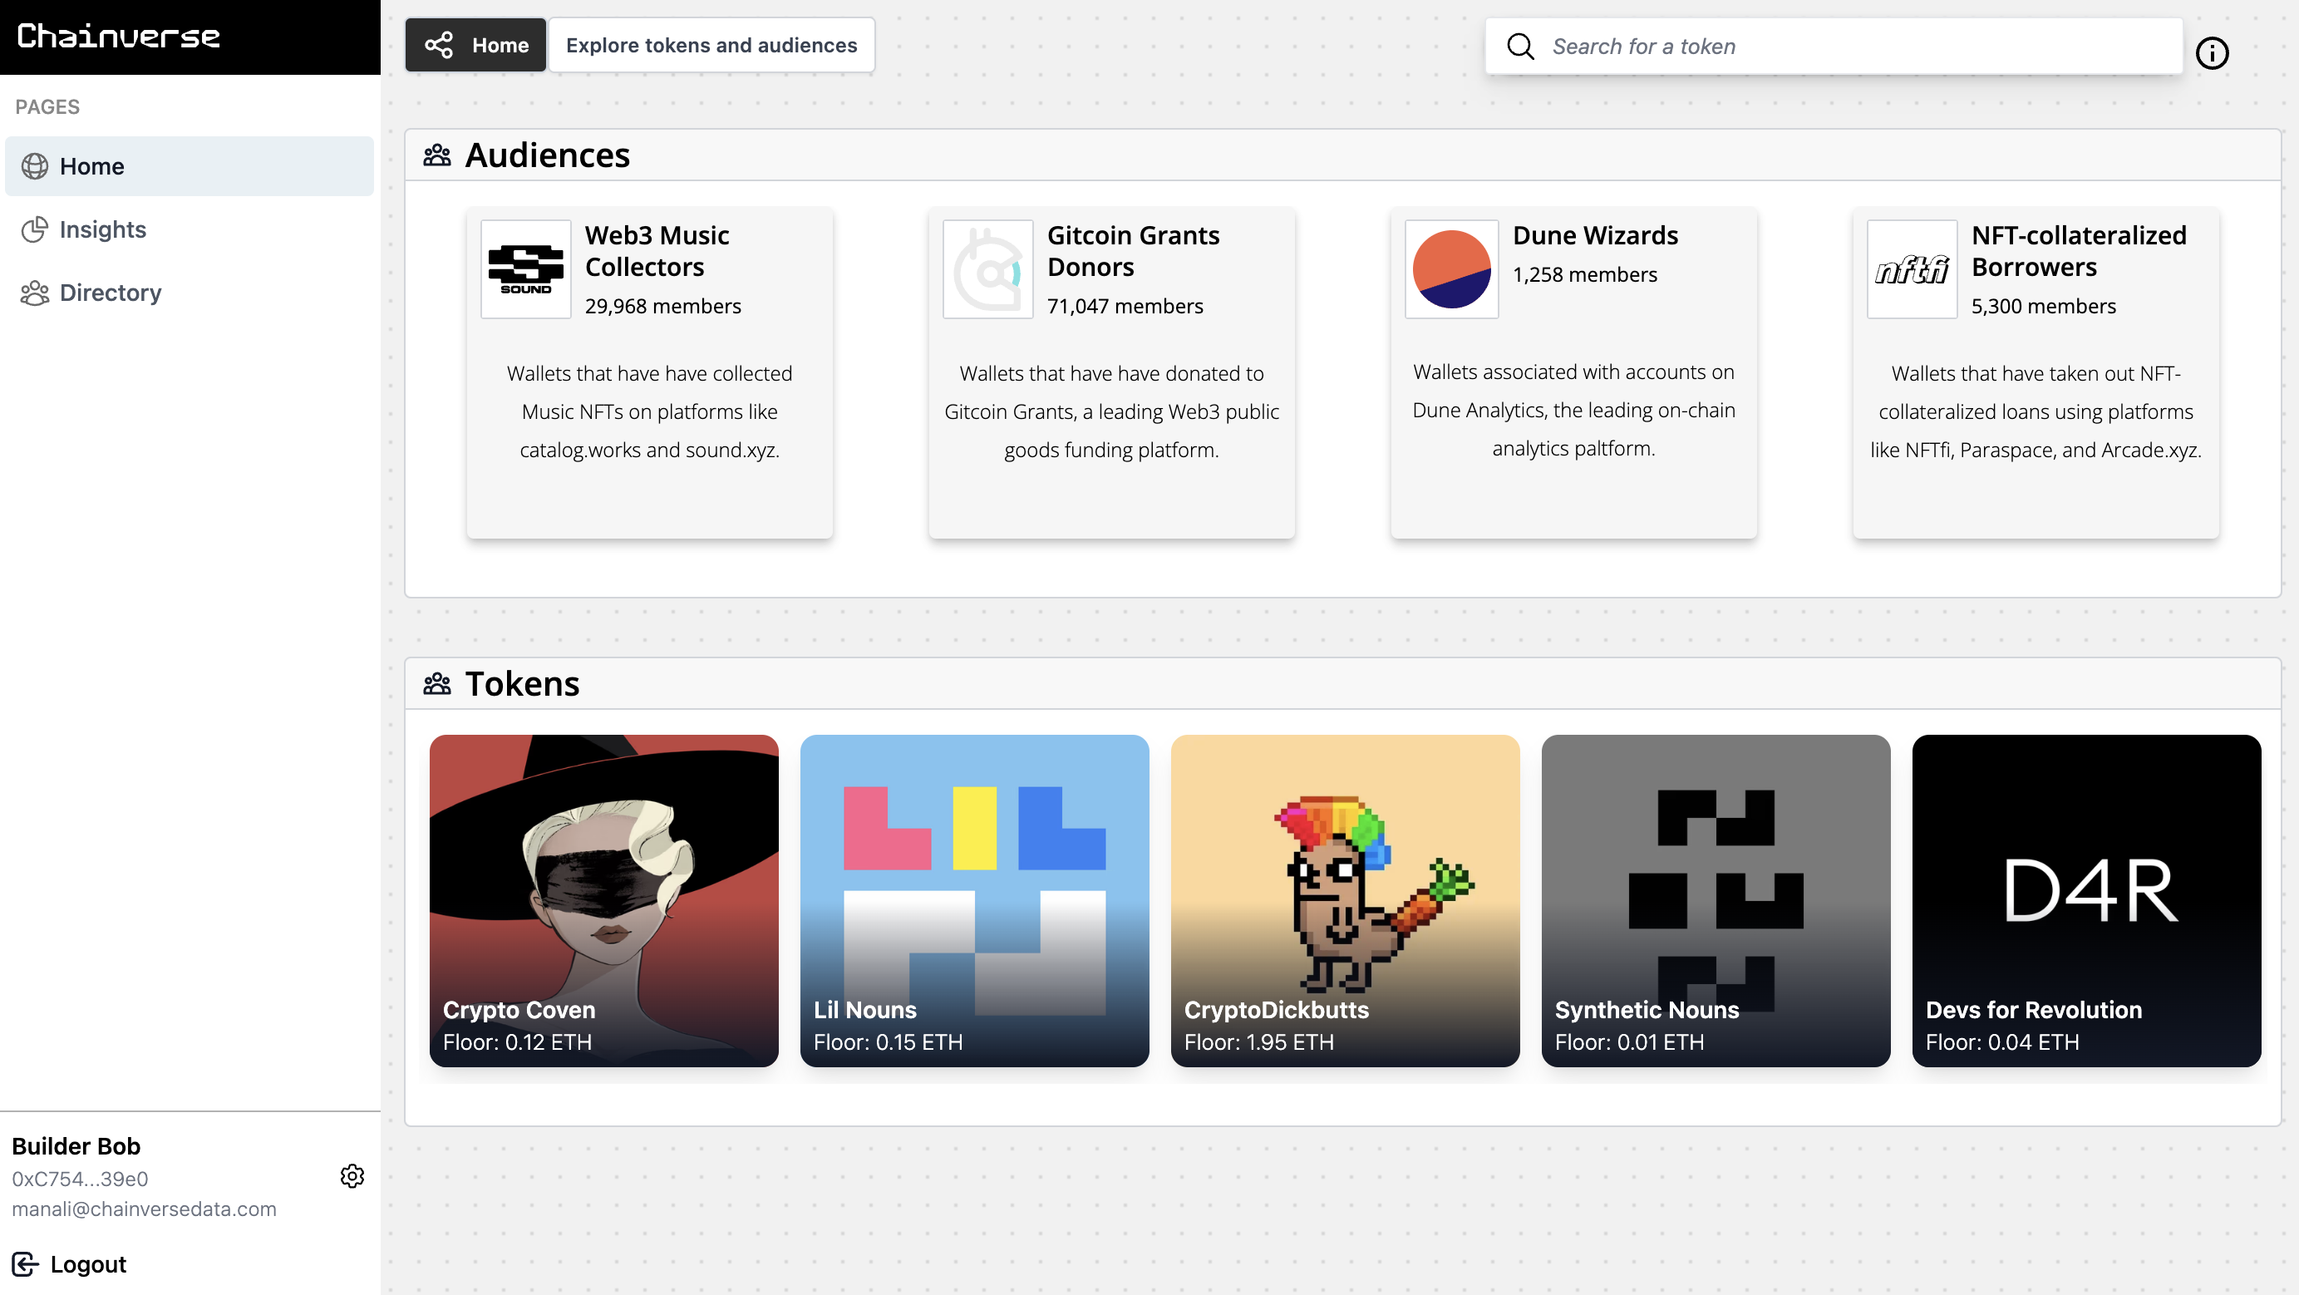Focus the Search for a token field
This screenshot has width=2299, height=1295.
point(1834,47)
